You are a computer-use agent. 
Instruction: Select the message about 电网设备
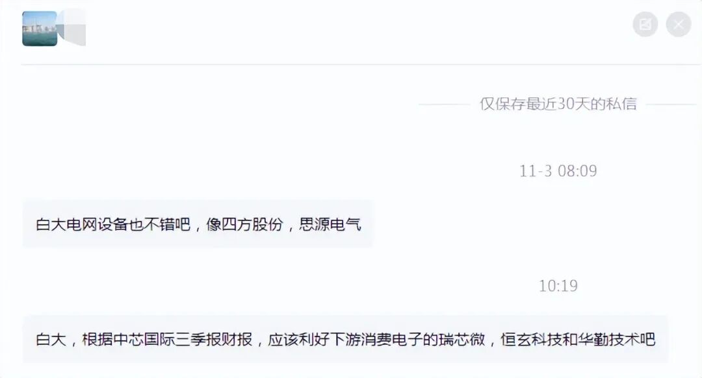coord(198,224)
